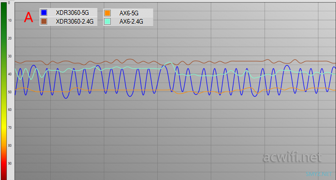
Task: Click the 20 label on the signal axis
Action: pyautogui.click(x=10, y=38)
